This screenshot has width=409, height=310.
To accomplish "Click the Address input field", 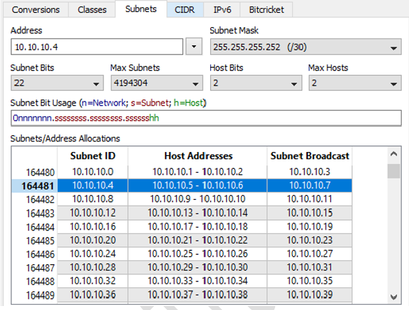I will point(96,47).
